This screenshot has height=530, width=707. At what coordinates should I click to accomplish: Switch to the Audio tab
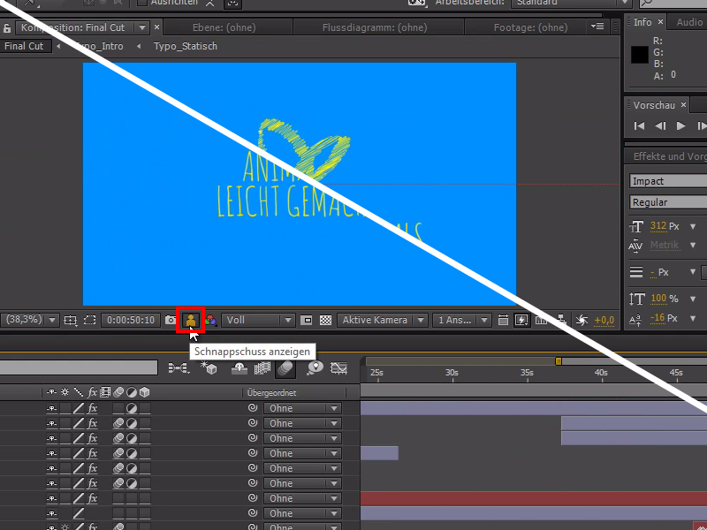[688, 22]
